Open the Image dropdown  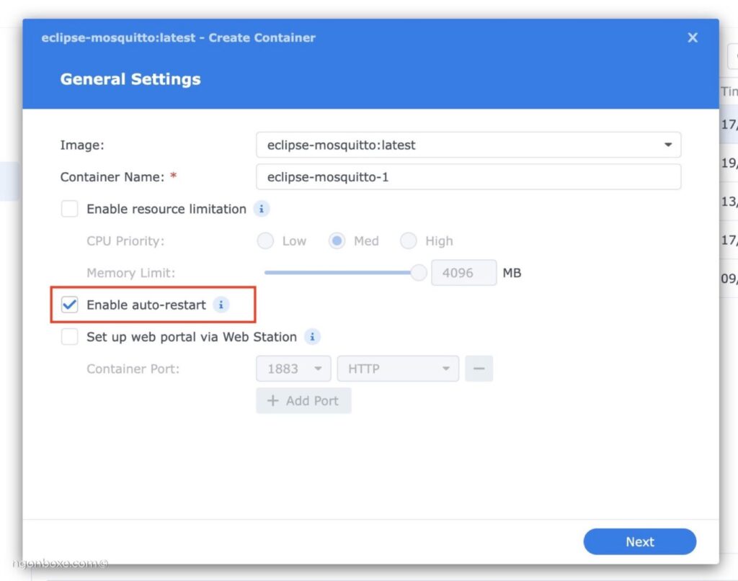pos(468,145)
